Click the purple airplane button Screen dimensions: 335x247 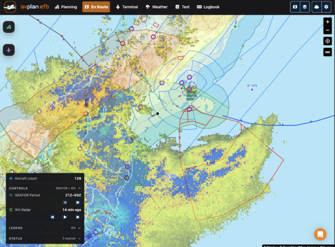[x=9, y=50]
